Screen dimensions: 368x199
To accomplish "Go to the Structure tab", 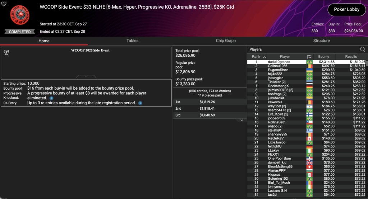I will (x=321, y=41).
